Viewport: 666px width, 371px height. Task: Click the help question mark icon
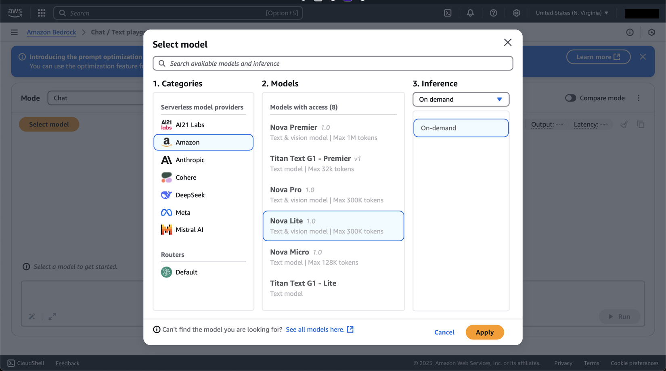pyautogui.click(x=493, y=13)
